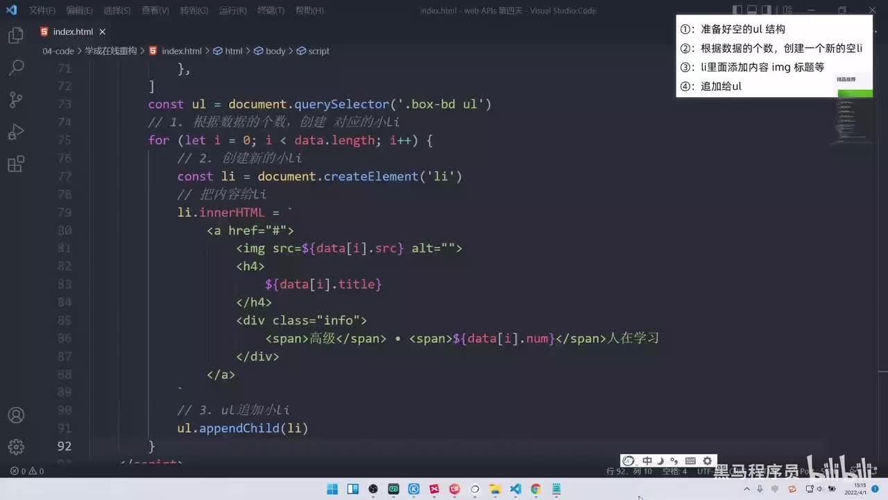The image size is (888, 500).
Task: Click script breadcrumb symbol
Action: click(313, 51)
